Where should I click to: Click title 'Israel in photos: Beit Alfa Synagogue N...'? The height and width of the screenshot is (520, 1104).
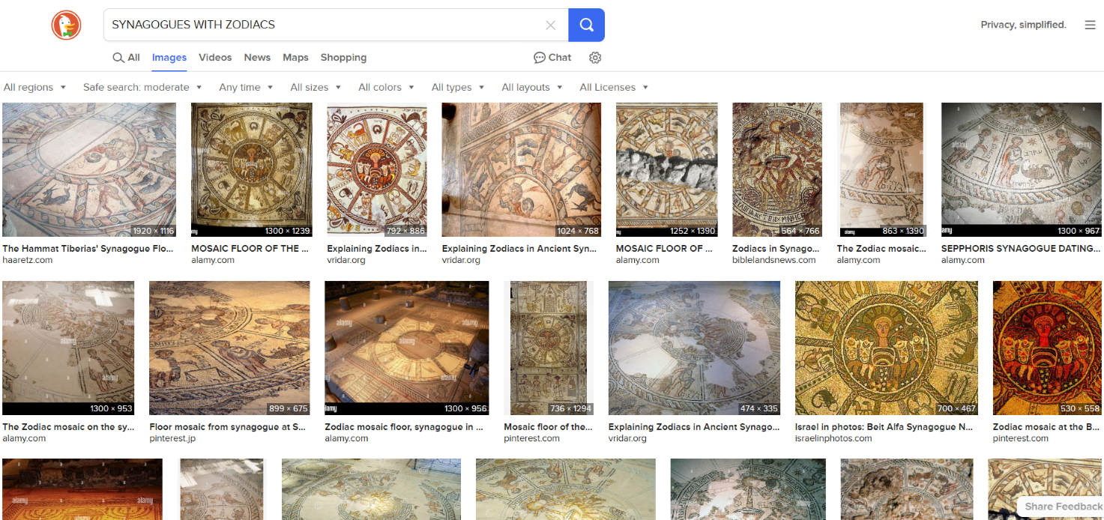pyautogui.click(x=884, y=427)
